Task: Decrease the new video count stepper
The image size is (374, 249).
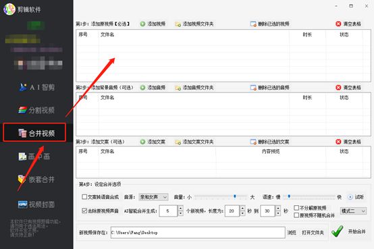Action: 180,213
